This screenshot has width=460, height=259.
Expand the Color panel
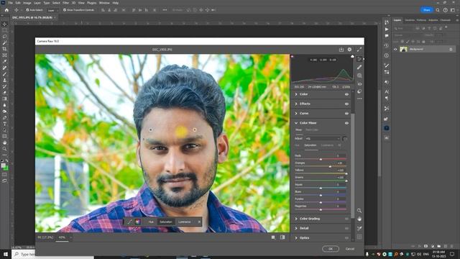[x=296, y=94]
